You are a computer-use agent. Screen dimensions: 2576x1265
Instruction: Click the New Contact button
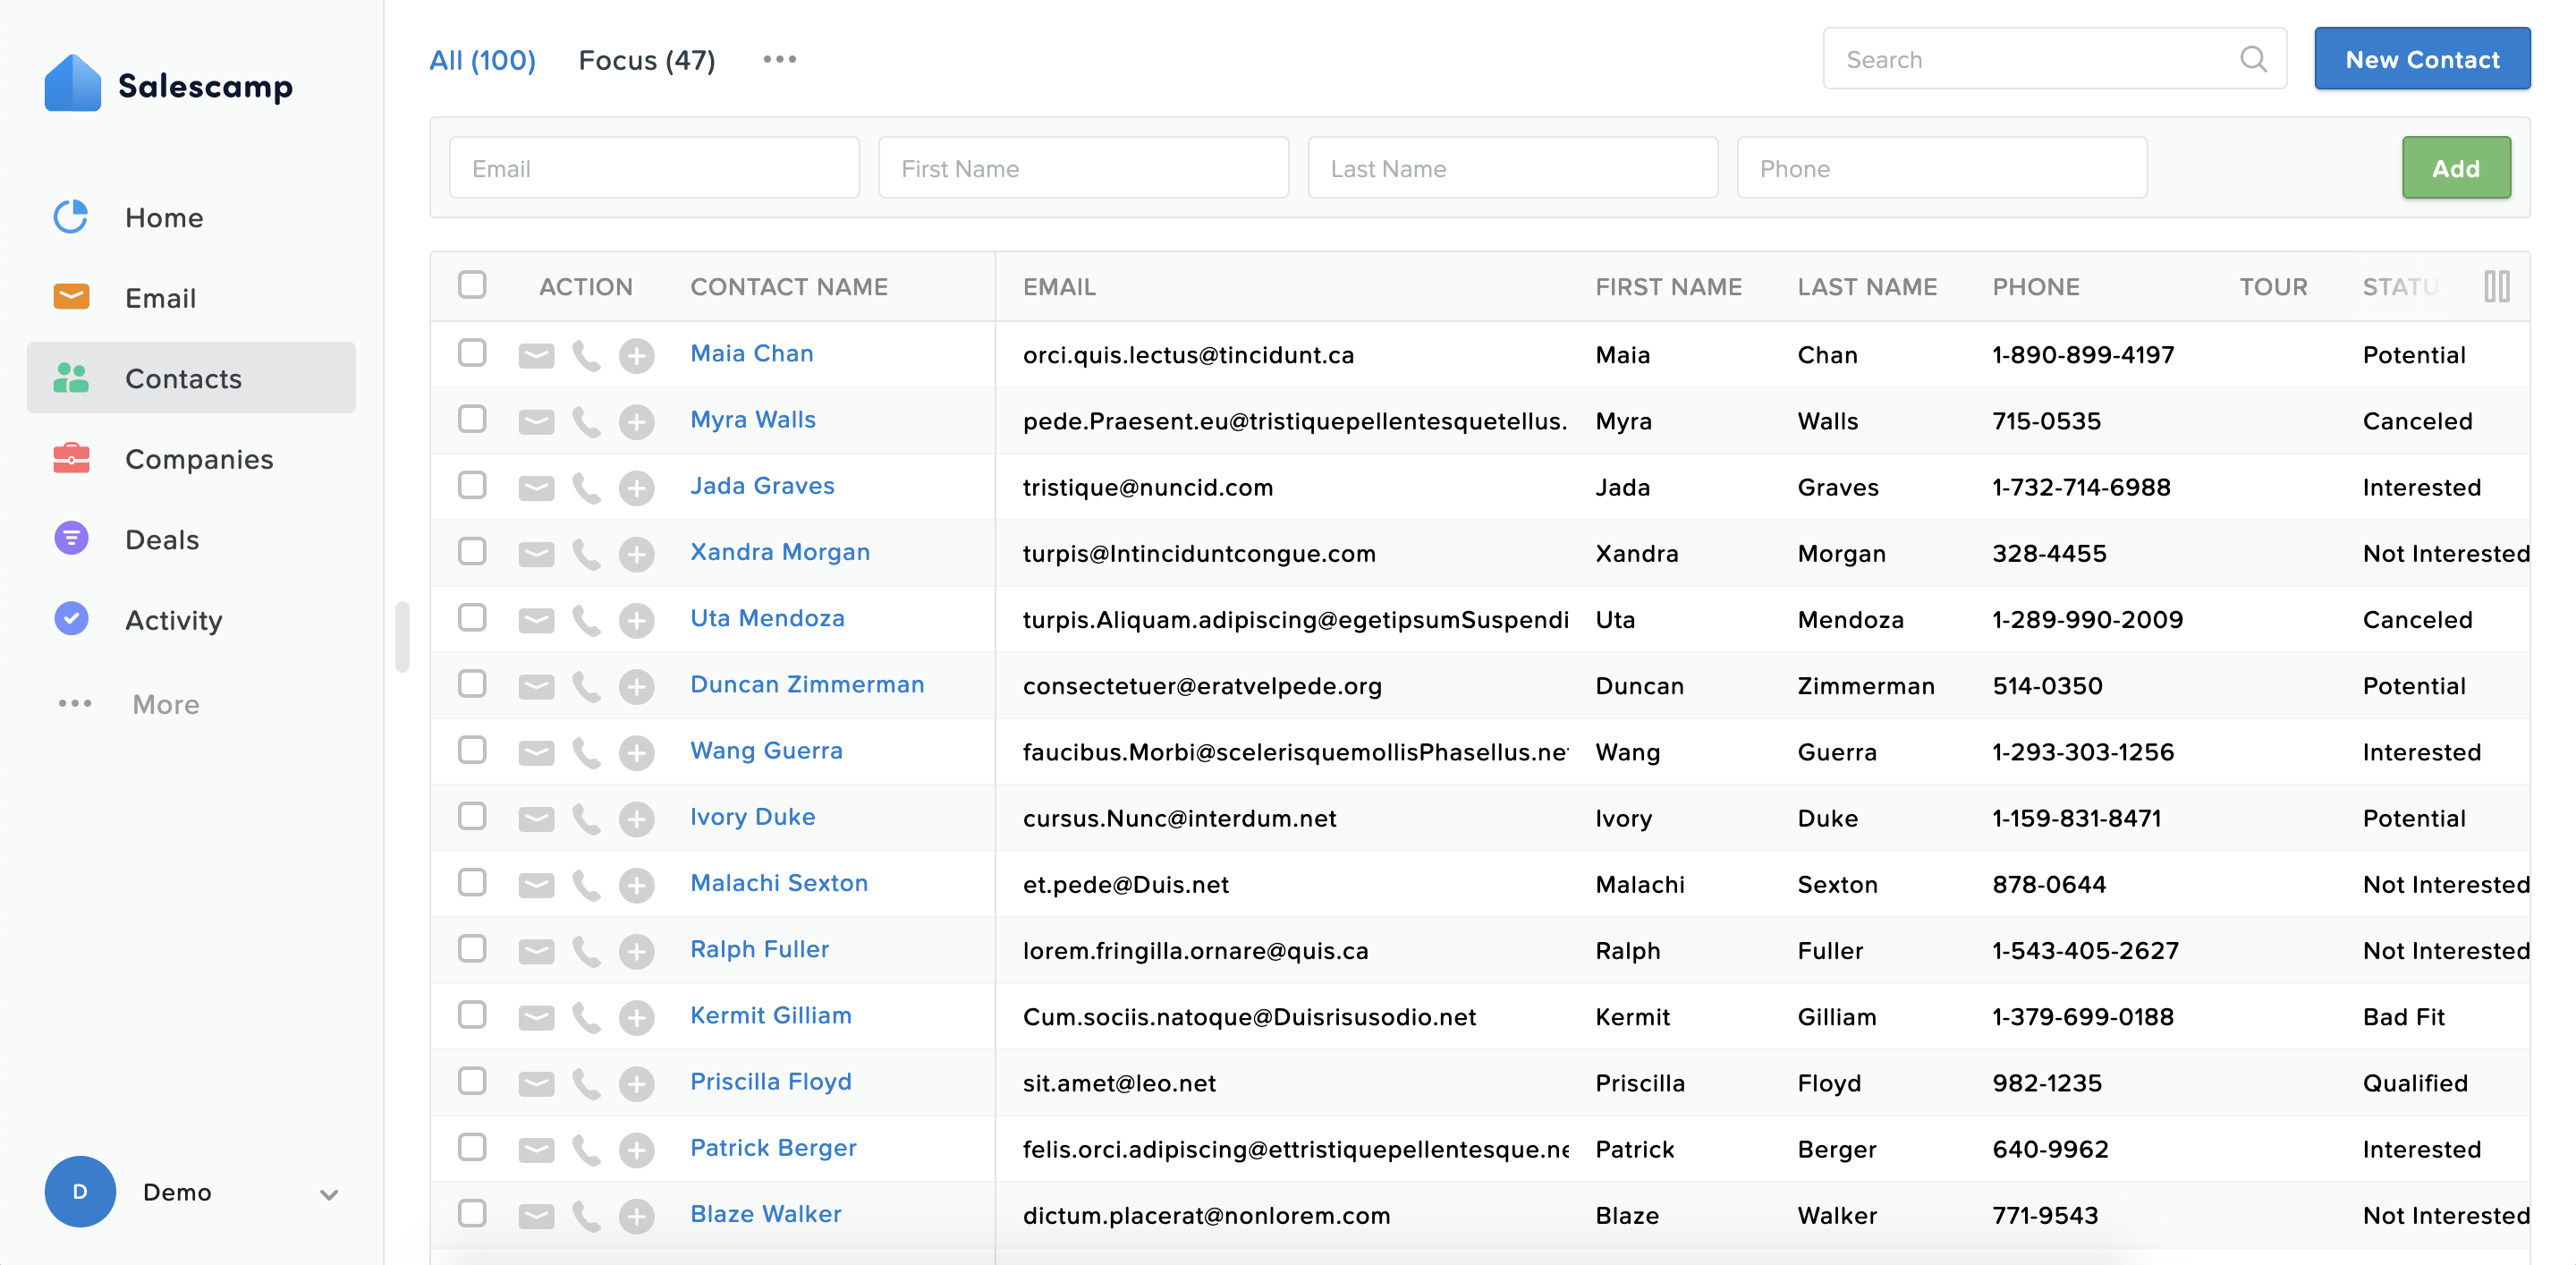(2421, 59)
